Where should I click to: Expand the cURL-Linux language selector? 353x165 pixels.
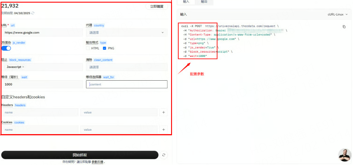pos(338,14)
